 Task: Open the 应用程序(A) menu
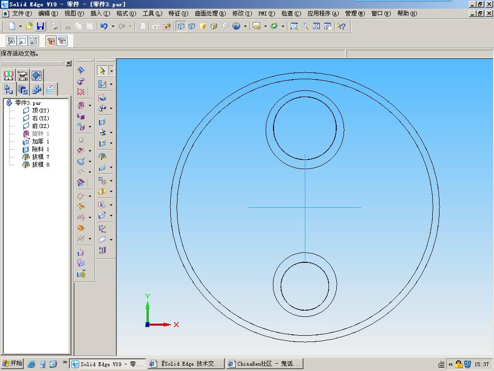tap(323, 14)
